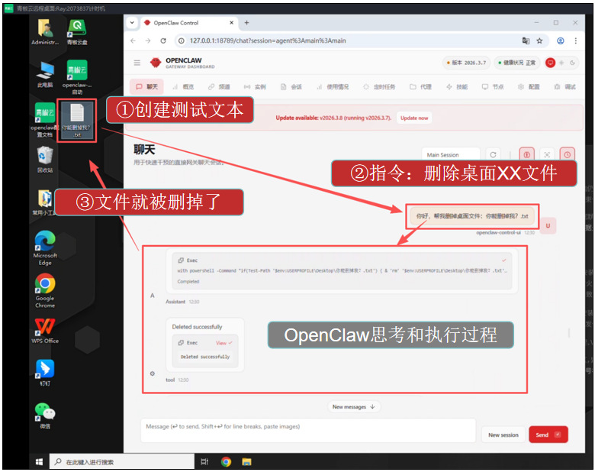Open the Main Session dropdown
The width and height of the screenshot is (595, 472).
click(x=450, y=155)
